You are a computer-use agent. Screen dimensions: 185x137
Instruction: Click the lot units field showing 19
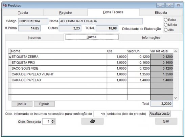[100, 114]
